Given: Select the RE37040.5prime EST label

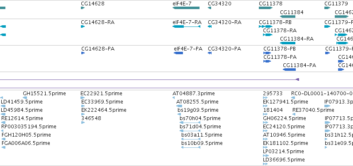Looking at the screenshot, I should coord(313,110).
